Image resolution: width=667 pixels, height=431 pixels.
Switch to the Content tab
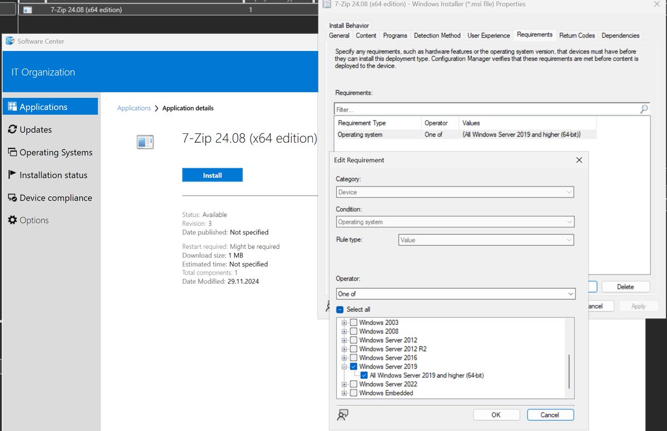(366, 36)
